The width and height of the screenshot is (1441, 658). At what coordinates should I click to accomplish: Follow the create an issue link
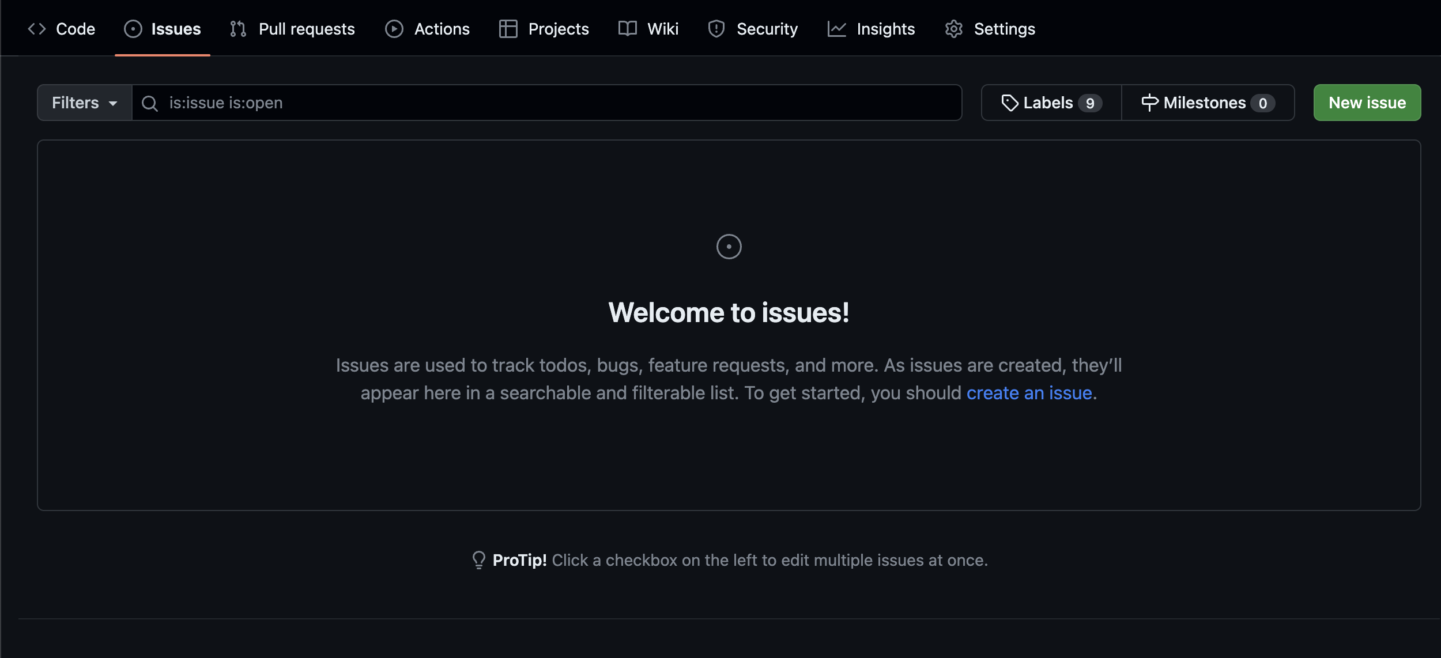click(x=1030, y=392)
